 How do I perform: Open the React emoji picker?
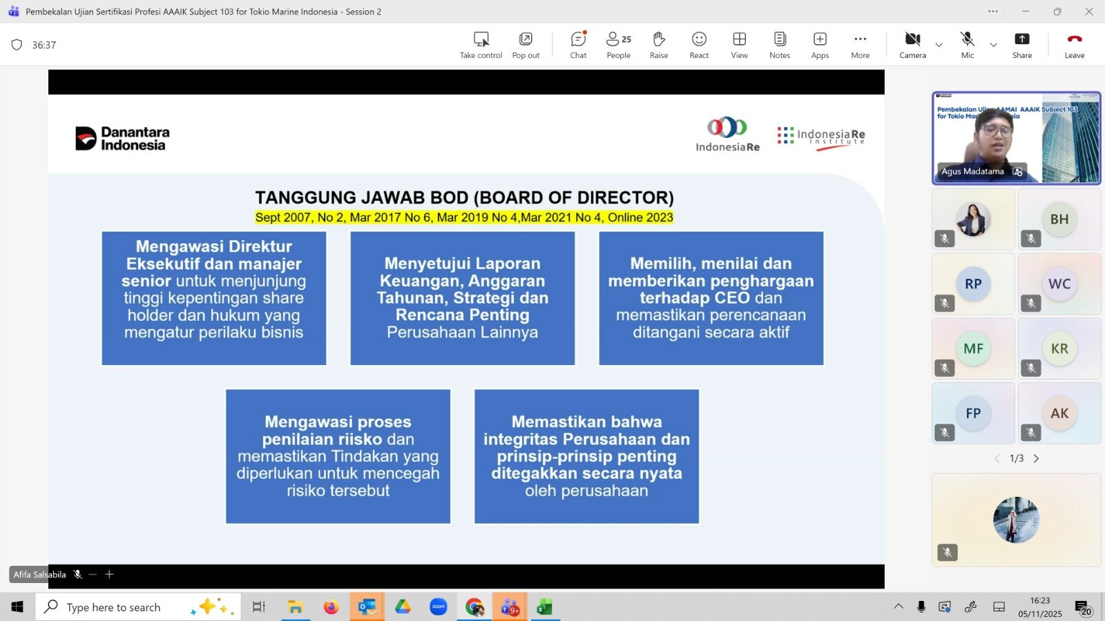click(699, 45)
